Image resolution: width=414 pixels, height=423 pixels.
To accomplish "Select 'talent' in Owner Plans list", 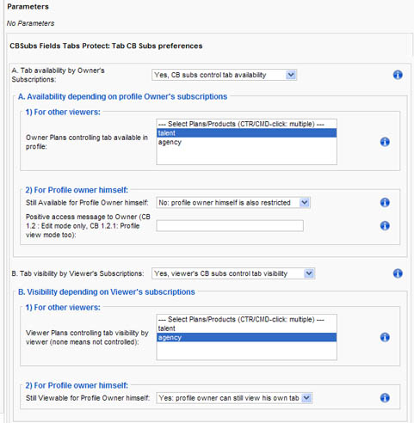I will (246, 133).
